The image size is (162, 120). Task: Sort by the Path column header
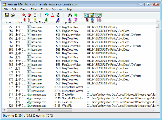[x=121, y=22]
